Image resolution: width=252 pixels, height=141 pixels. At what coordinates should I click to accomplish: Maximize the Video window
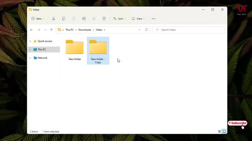(x=213, y=9)
